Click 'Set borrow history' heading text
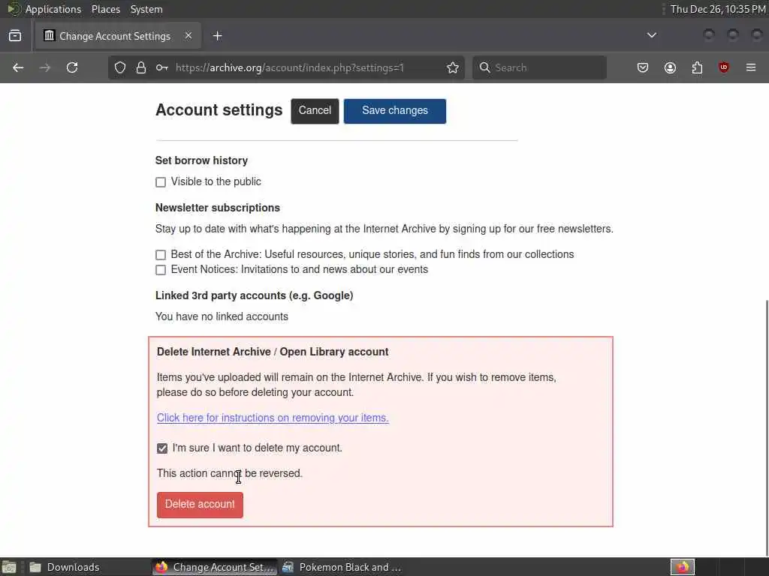Image resolution: width=769 pixels, height=576 pixels. pos(201,160)
